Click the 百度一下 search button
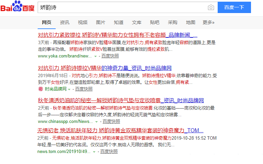The width and height of the screenshot is (263, 164). click(x=234, y=7)
